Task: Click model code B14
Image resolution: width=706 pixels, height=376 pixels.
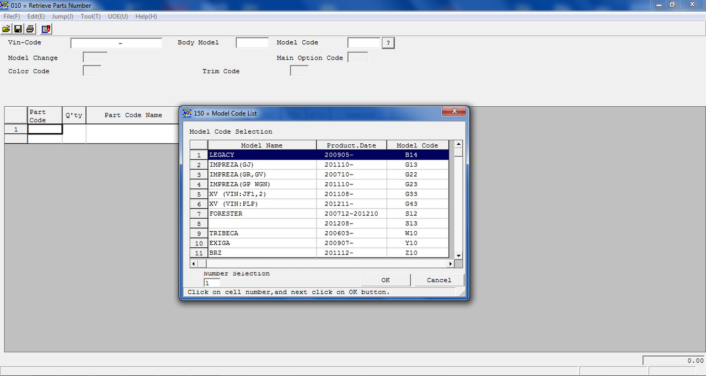Action: click(411, 155)
